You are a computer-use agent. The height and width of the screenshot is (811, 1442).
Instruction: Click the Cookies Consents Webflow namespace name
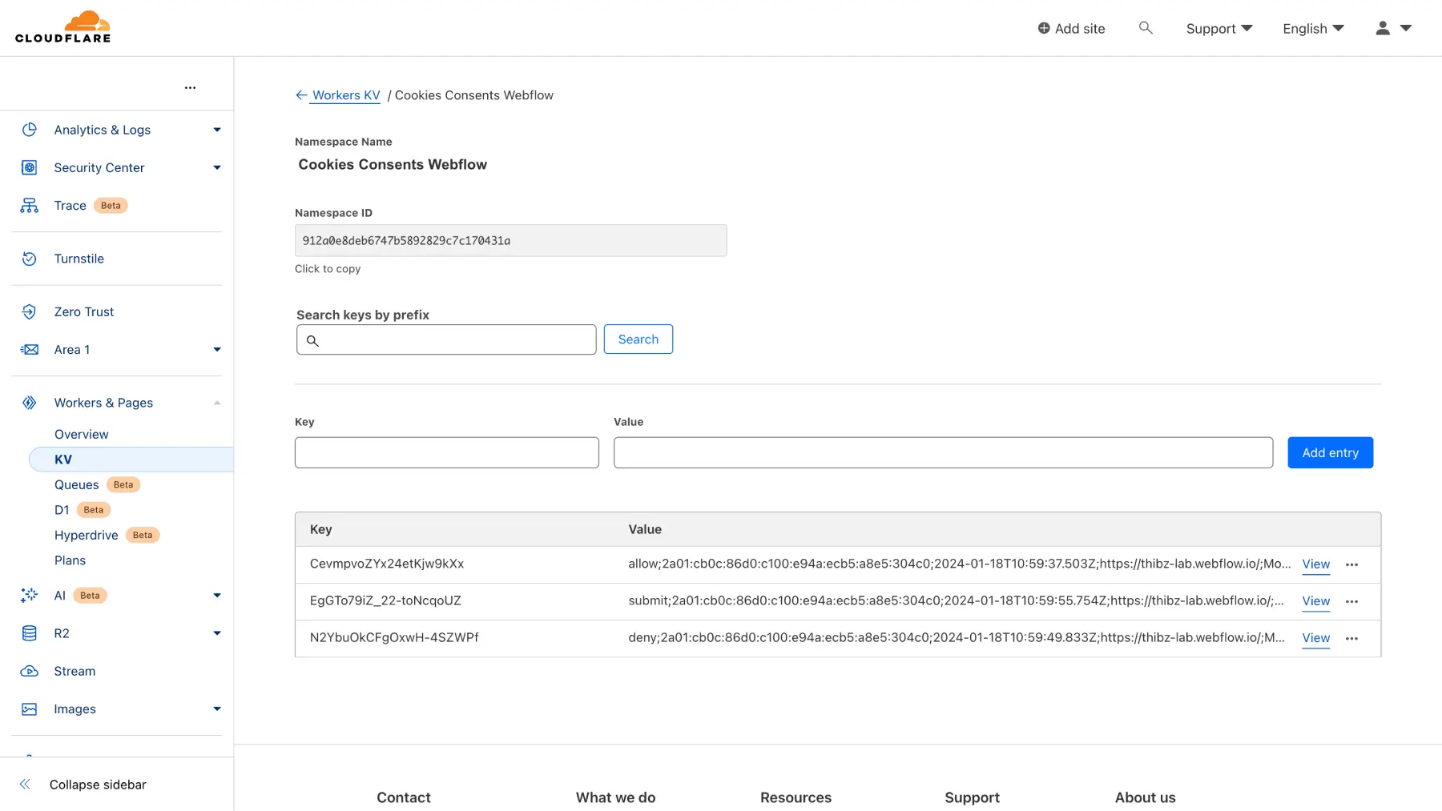coord(393,164)
